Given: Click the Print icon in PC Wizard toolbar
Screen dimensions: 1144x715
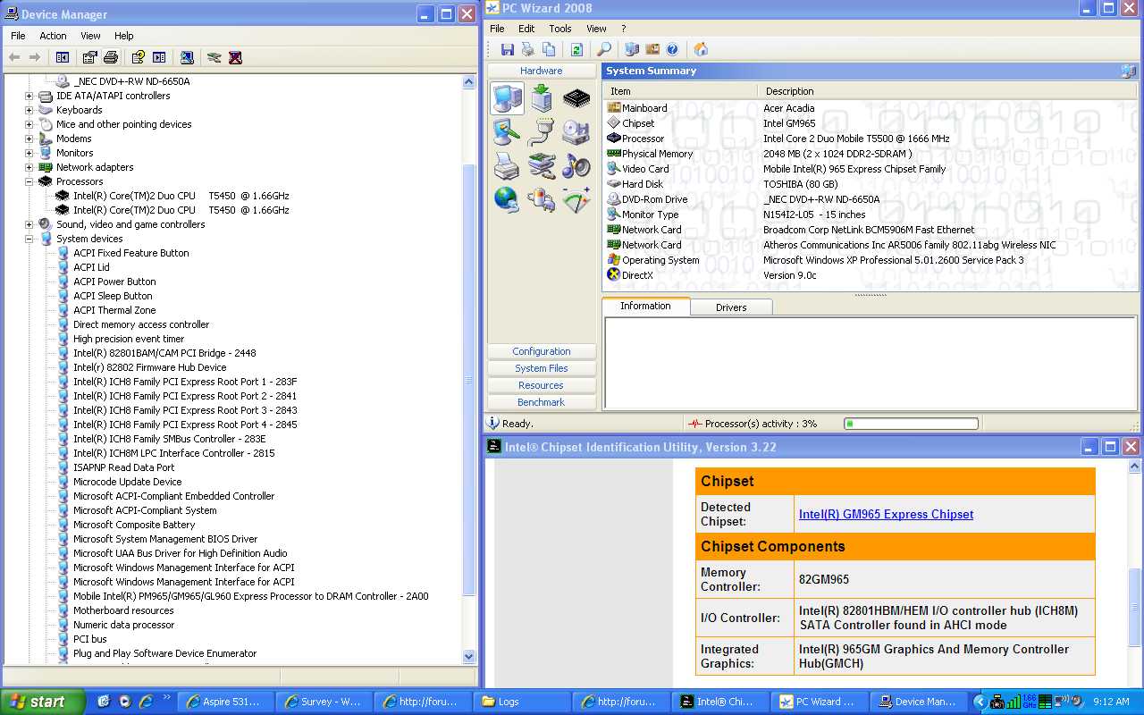Looking at the screenshot, I should pos(527,49).
